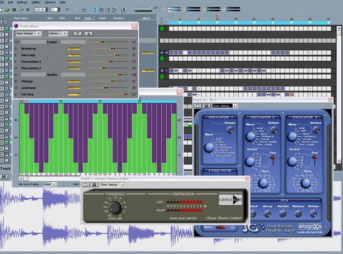Open the Settings menu
This screenshot has width=343, height=254.
(x=22, y=2)
